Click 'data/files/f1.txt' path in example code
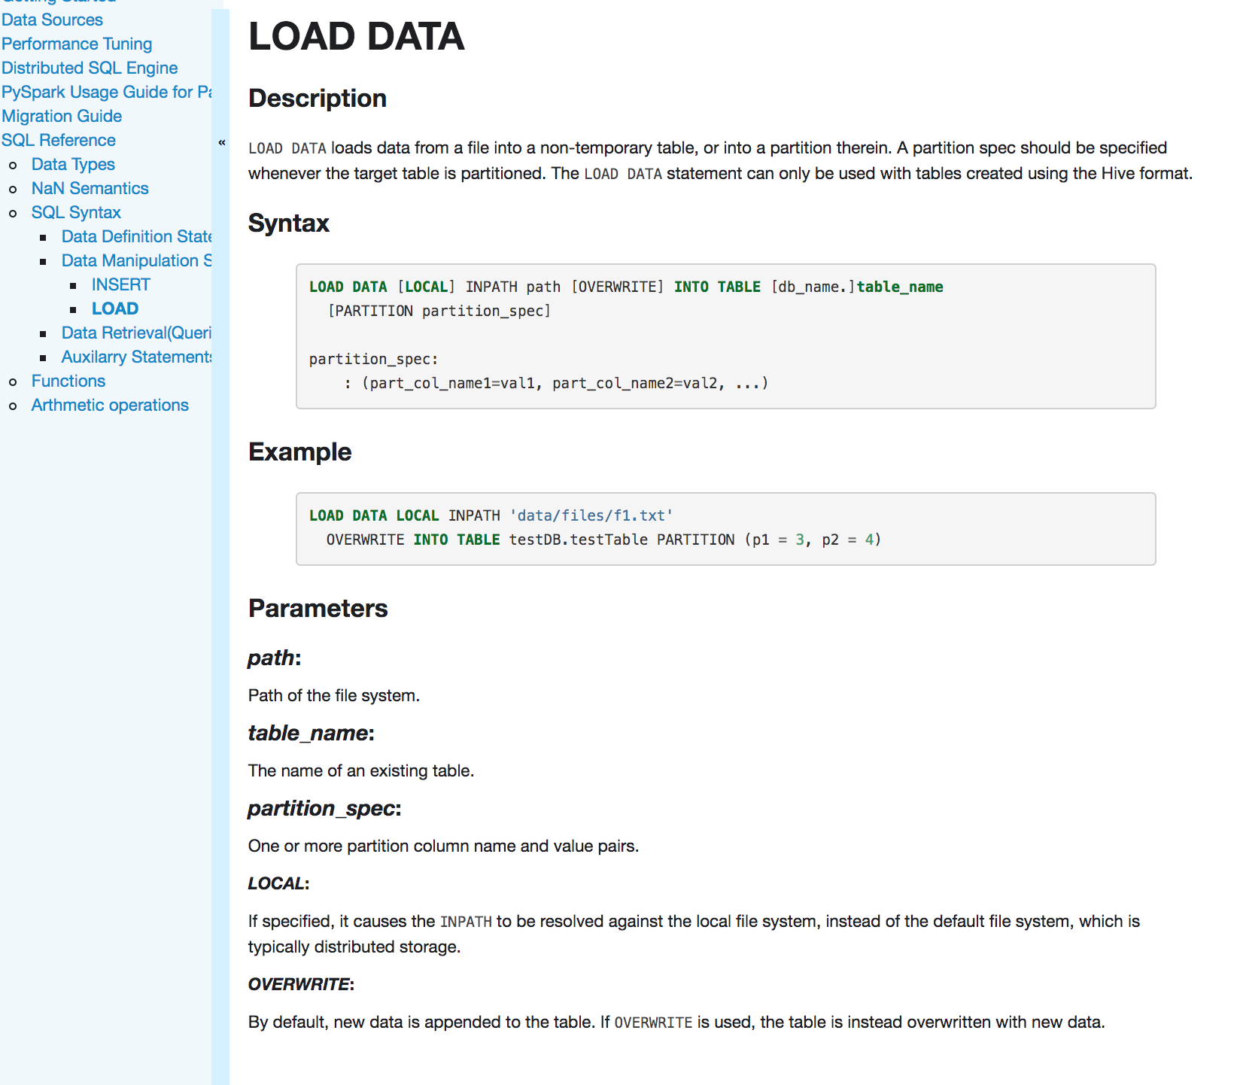 point(591,515)
